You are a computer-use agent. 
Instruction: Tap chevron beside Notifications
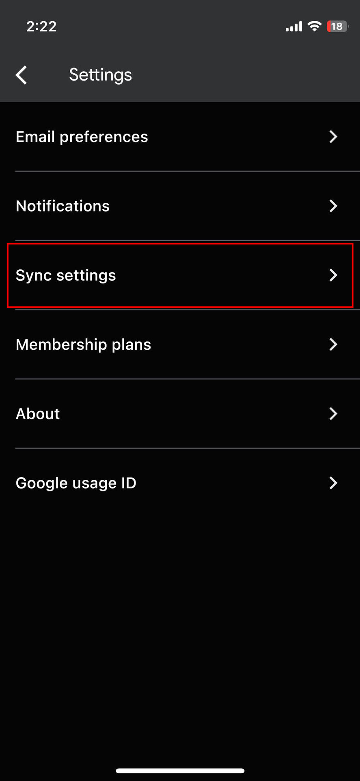(x=333, y=206)
